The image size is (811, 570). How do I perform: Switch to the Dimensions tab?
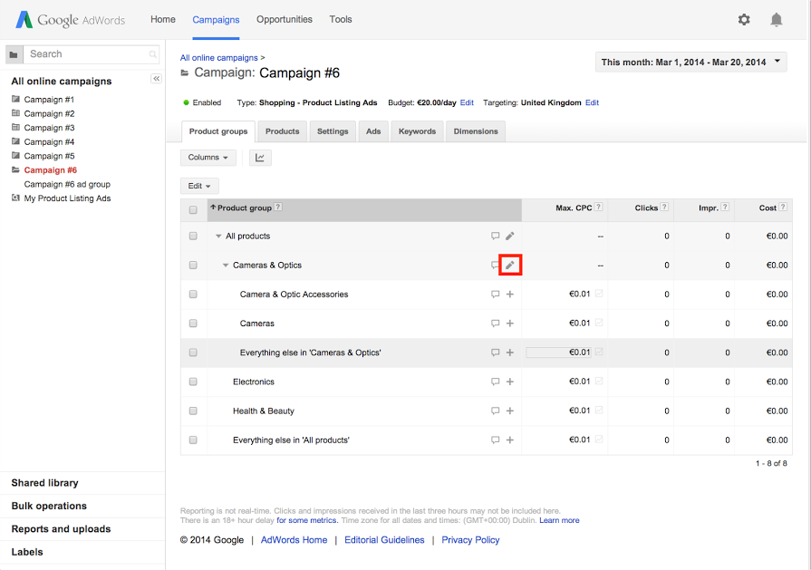(x=476, y=131)
